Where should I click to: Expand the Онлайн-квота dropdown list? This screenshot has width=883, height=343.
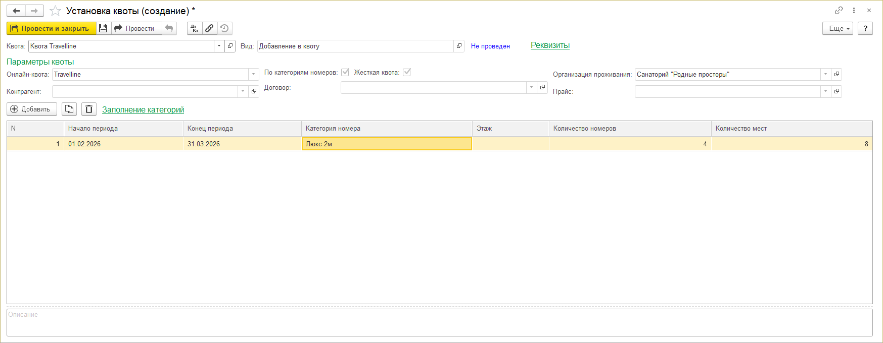pyautogui.click(x=253, y=74)
